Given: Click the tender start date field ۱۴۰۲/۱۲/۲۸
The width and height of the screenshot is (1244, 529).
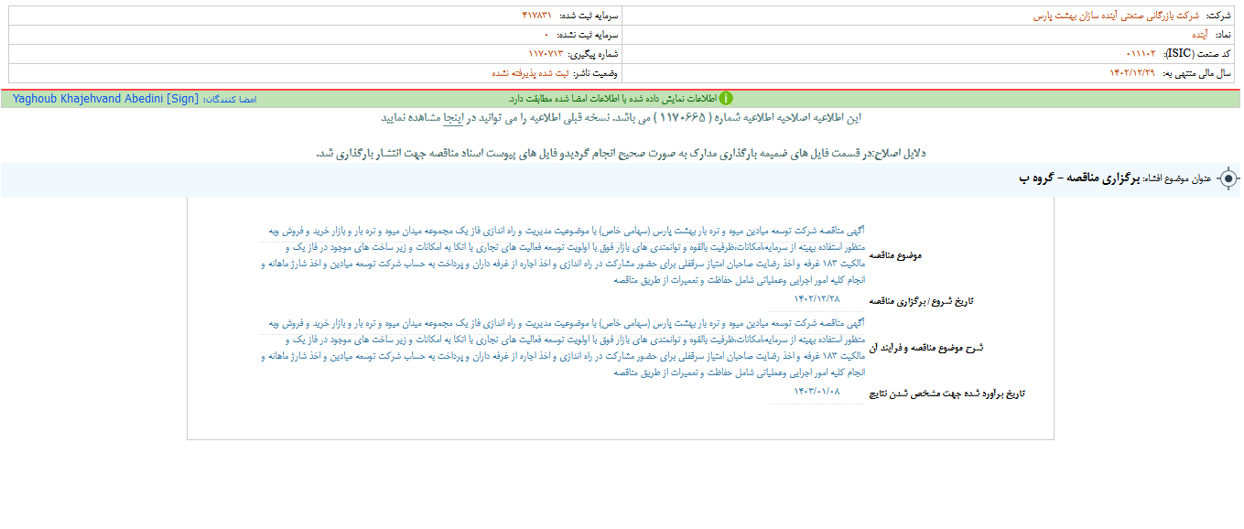Looking at the screenshot, I should click(817, 299).
